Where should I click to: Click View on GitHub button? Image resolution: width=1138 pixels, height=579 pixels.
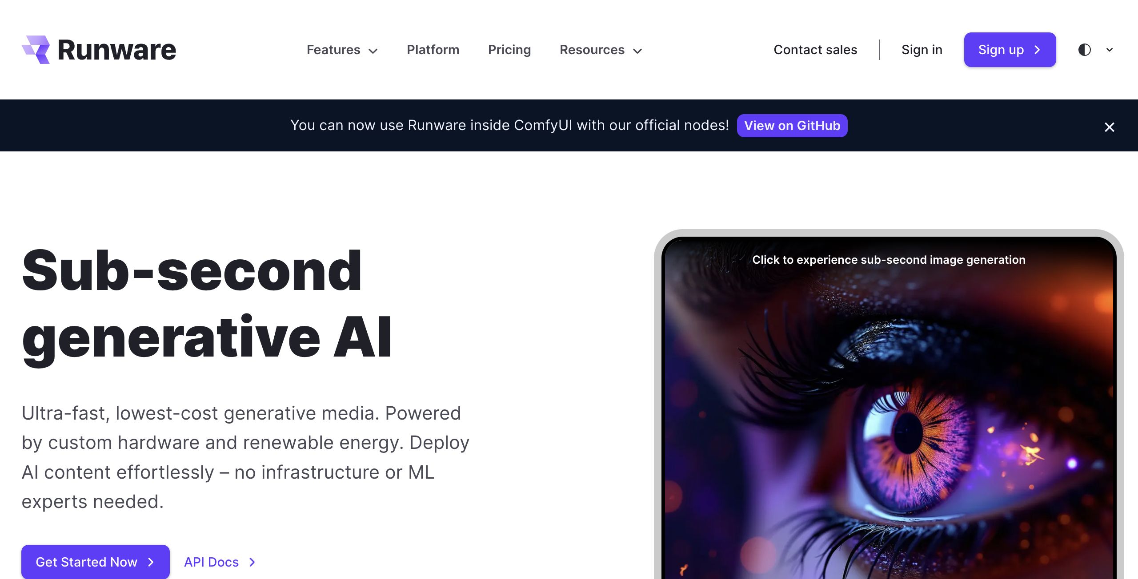(792, 126)
